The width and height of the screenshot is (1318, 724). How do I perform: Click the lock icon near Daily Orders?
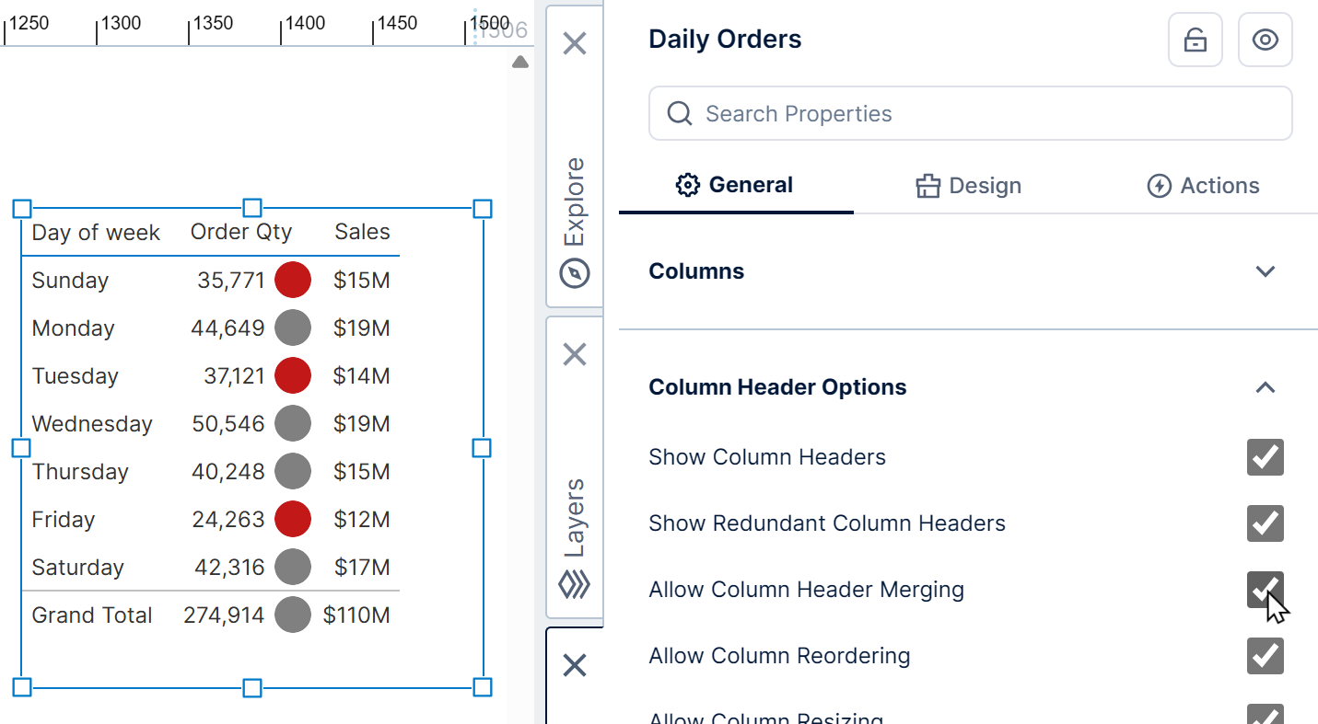[x=1195, y=40]
